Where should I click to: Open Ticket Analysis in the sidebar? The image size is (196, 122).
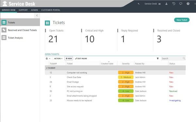[x=20, y=38]
